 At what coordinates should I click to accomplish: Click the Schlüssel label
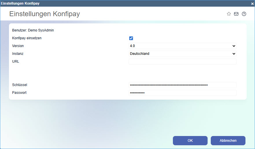pyautogui.click(x=20, y=85)
